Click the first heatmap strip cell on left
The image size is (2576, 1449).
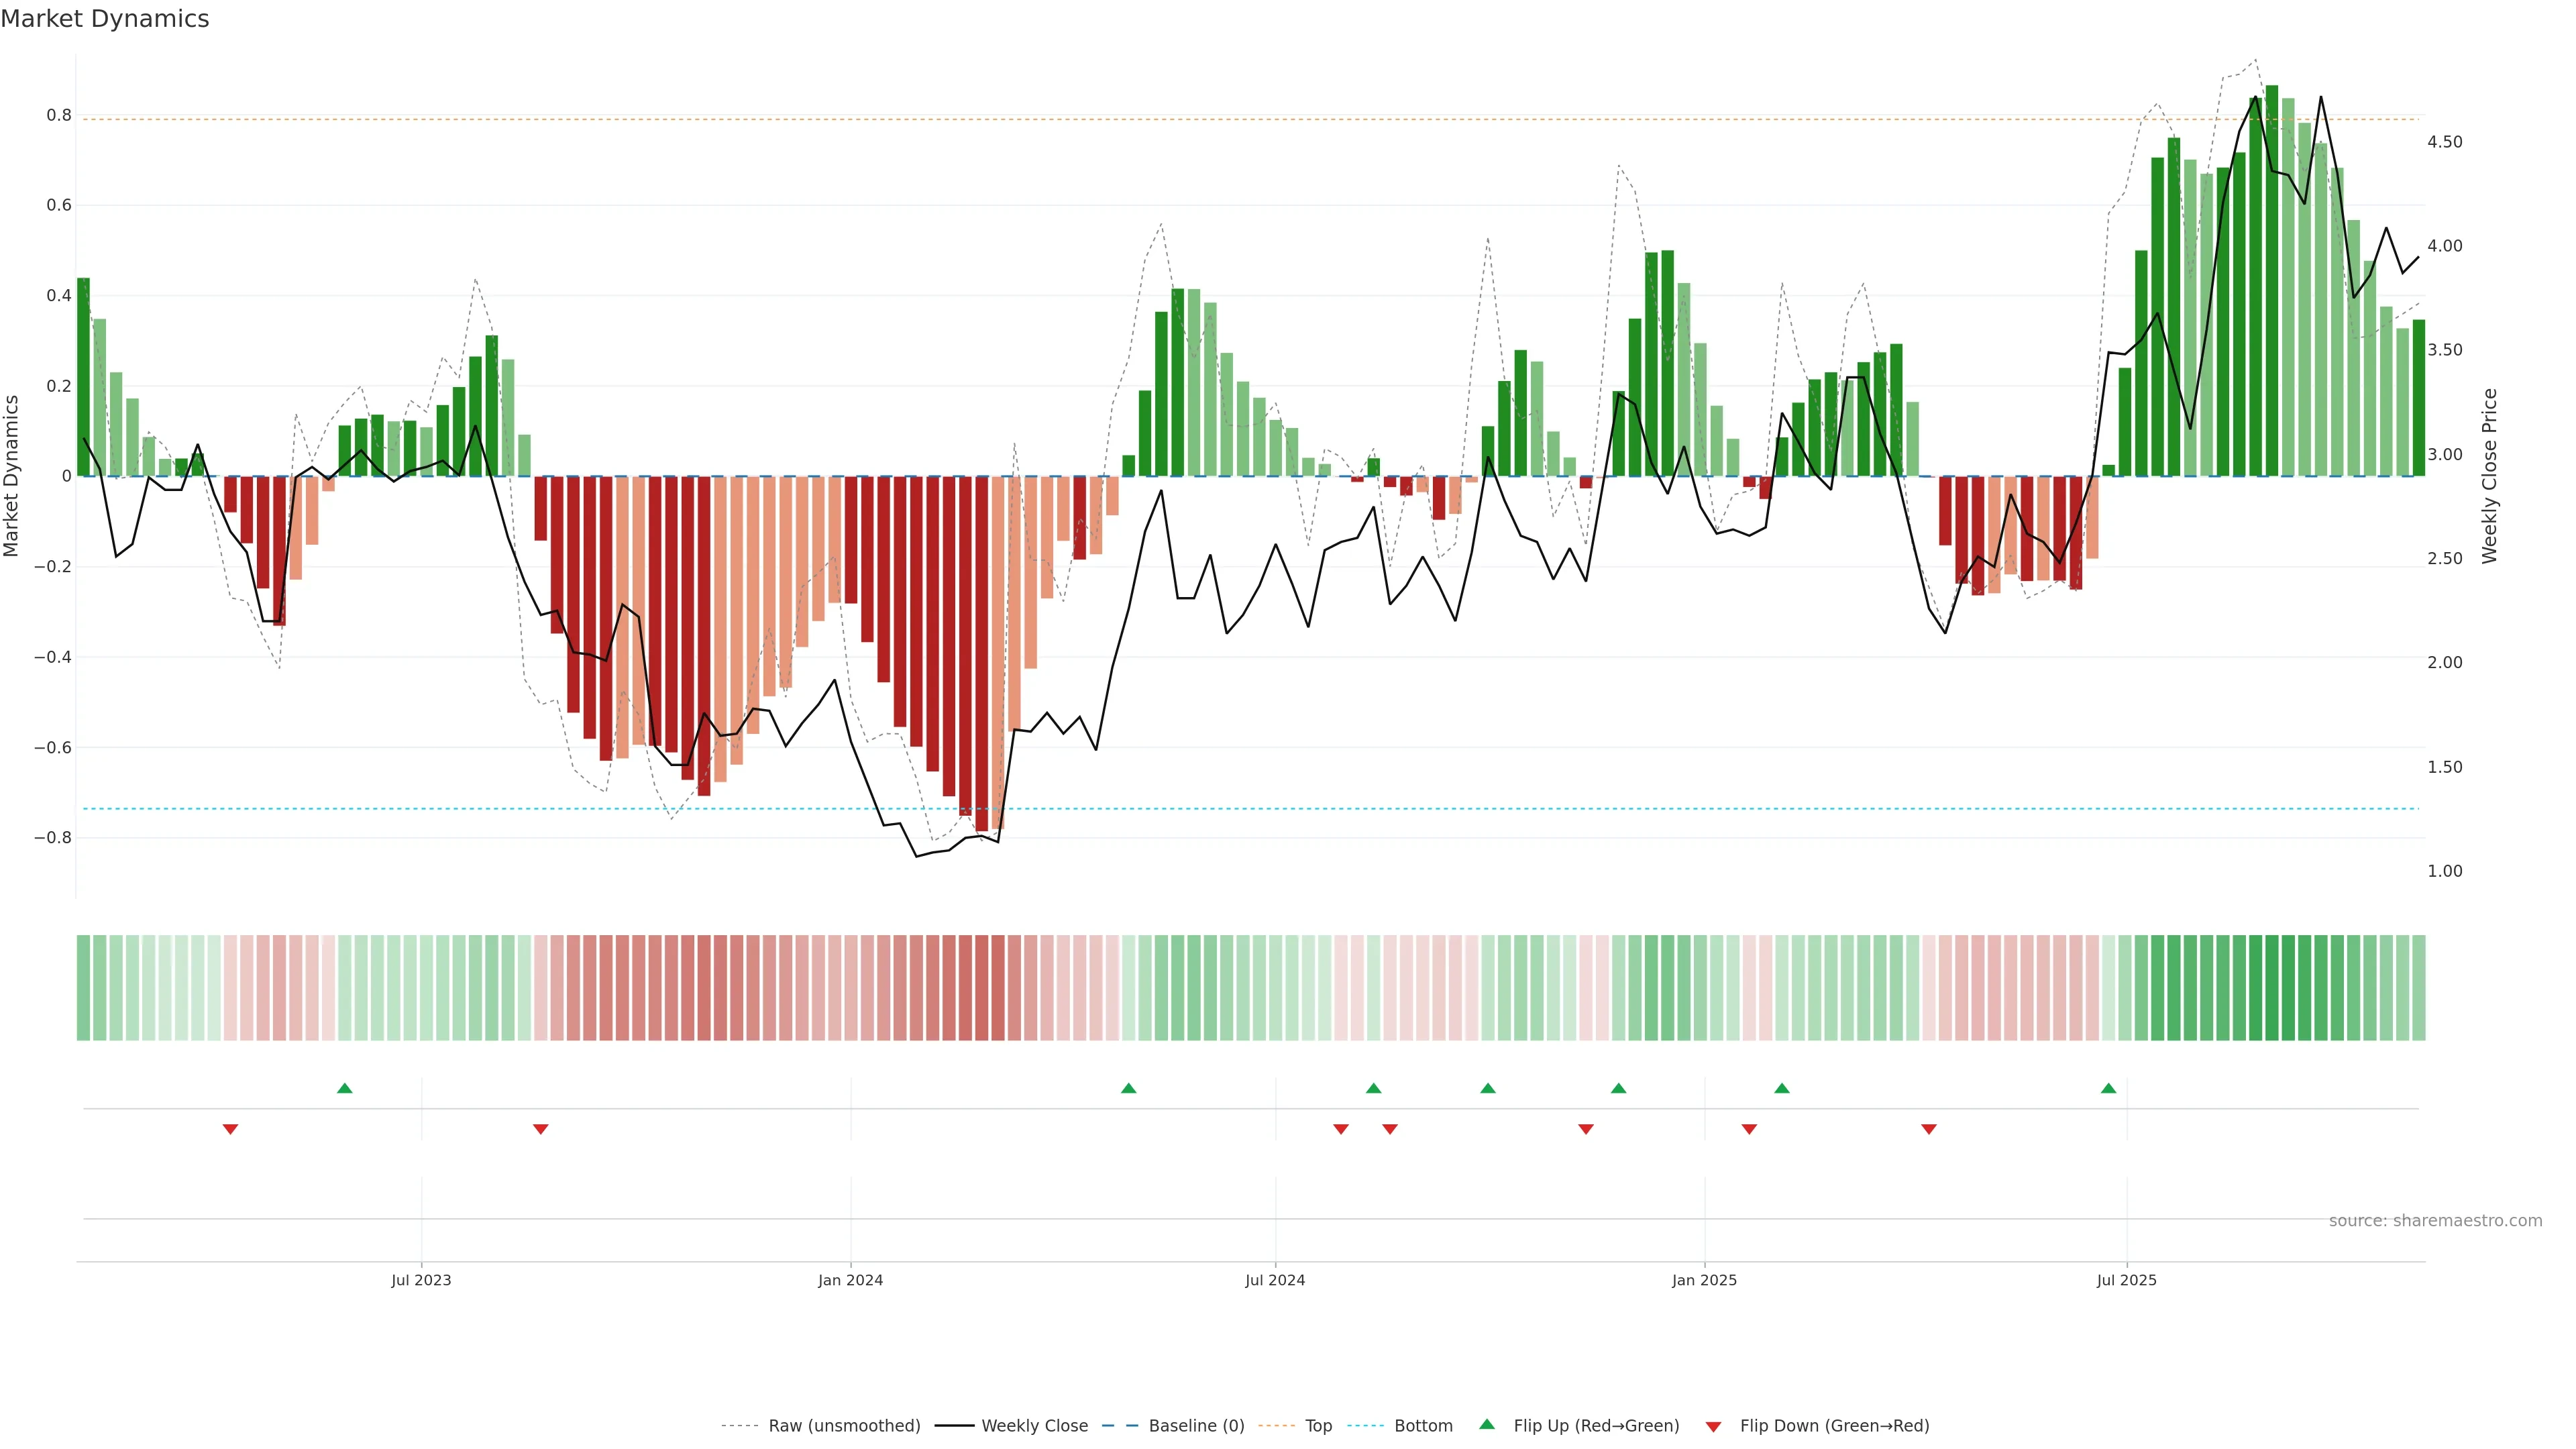pos(83,988)
